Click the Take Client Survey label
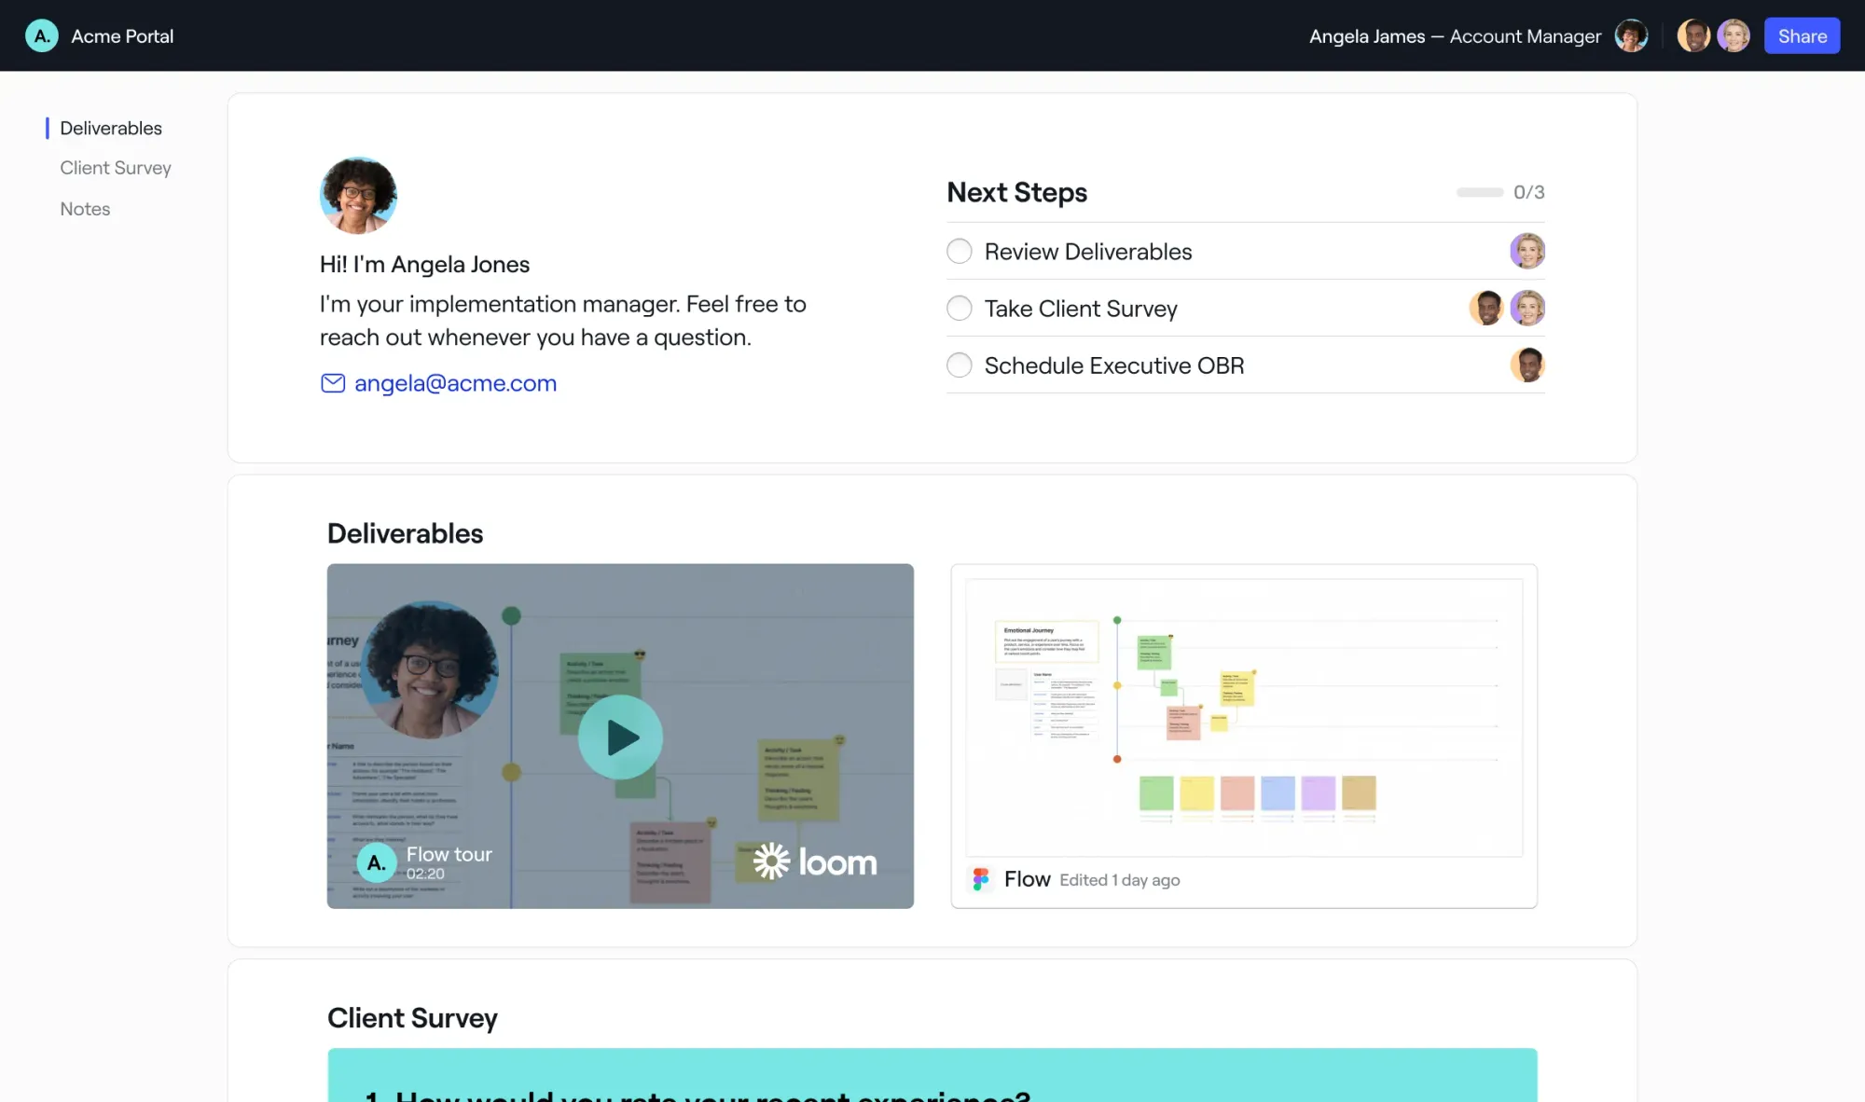 (x=1081, y=309)
